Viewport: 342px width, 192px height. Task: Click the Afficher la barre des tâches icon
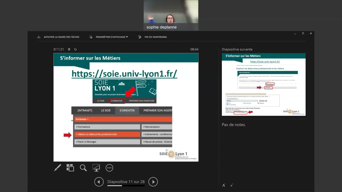39,37
